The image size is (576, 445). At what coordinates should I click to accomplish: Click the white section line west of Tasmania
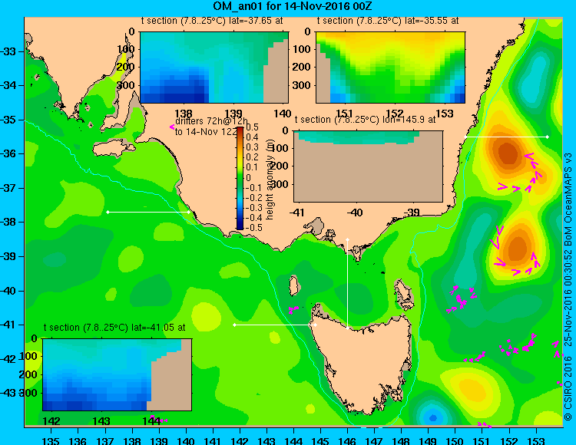(275, 325)
